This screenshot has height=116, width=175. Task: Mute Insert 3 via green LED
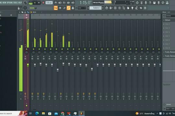click(x=45, y=49)
